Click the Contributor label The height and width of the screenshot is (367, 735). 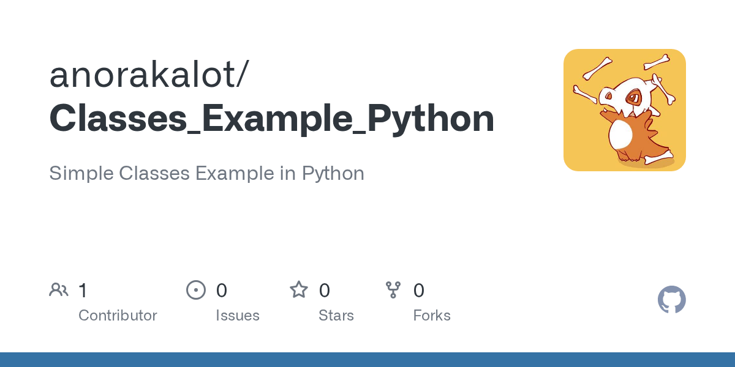[118, 316]
